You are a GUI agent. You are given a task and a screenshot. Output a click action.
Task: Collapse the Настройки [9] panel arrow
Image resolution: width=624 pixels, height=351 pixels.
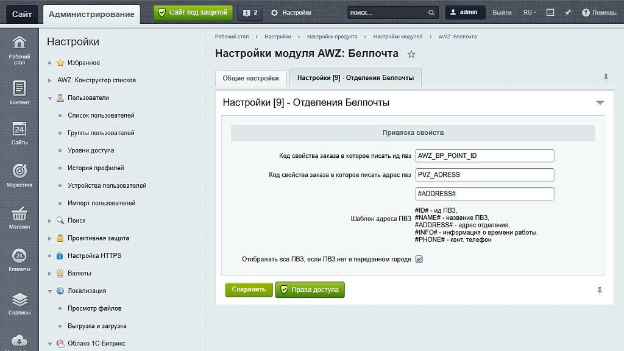[600, 103]
